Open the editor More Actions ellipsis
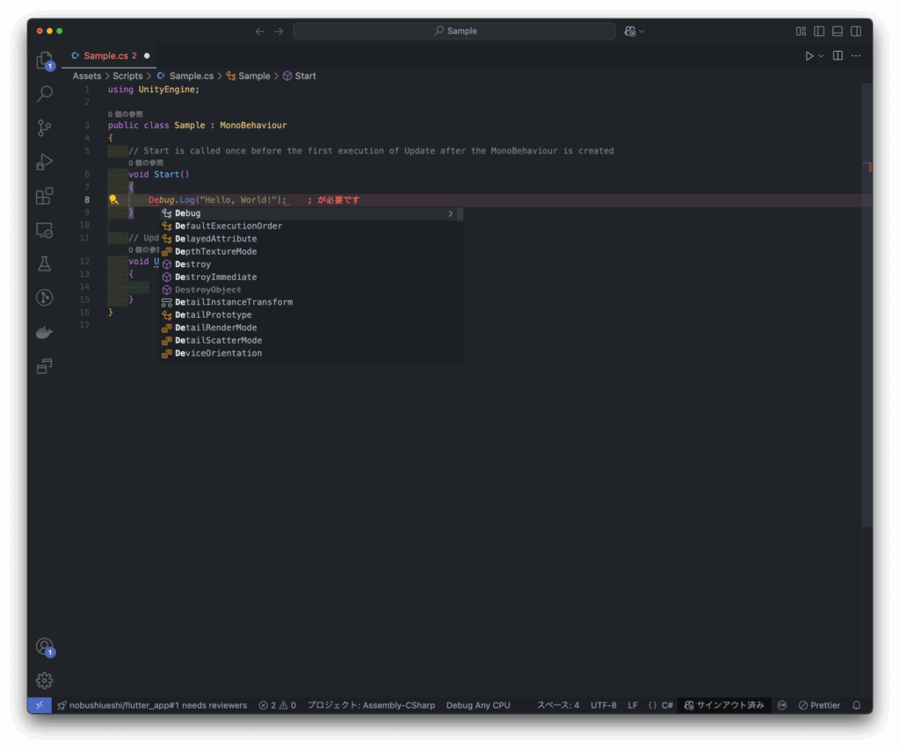This screenshot has height=750, width=900. [x=856, y=55]
